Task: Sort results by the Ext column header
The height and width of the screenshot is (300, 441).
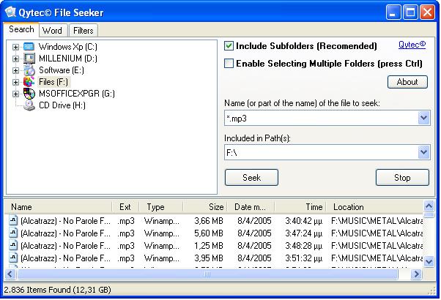Action: (125, 207)
